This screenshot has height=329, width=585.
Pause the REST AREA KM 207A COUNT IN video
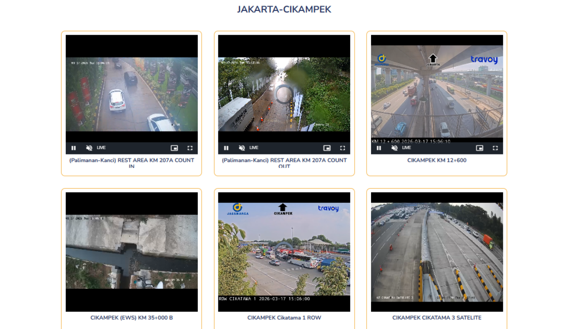click(74, 148)
